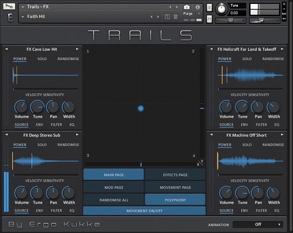
Task: Select SOURCE tab in FX Helicraft panel
Action: coord(226,125)
